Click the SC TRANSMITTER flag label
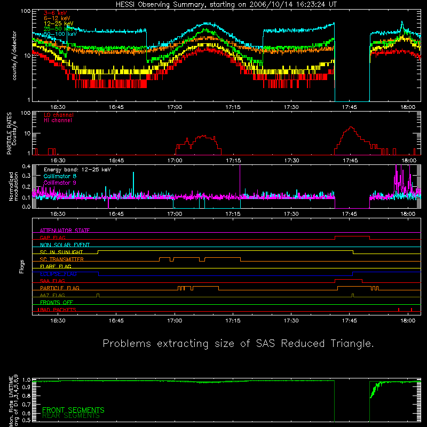The image size is (427, 427). [62, 259]
